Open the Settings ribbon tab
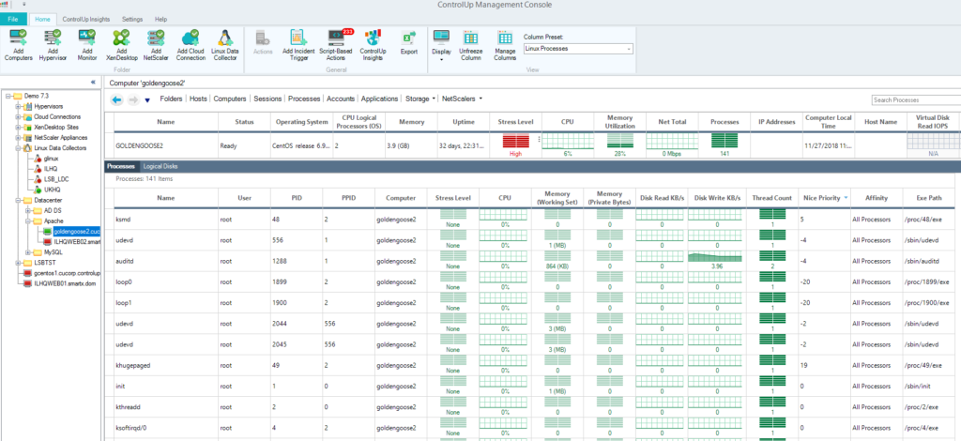 (131, 19)
